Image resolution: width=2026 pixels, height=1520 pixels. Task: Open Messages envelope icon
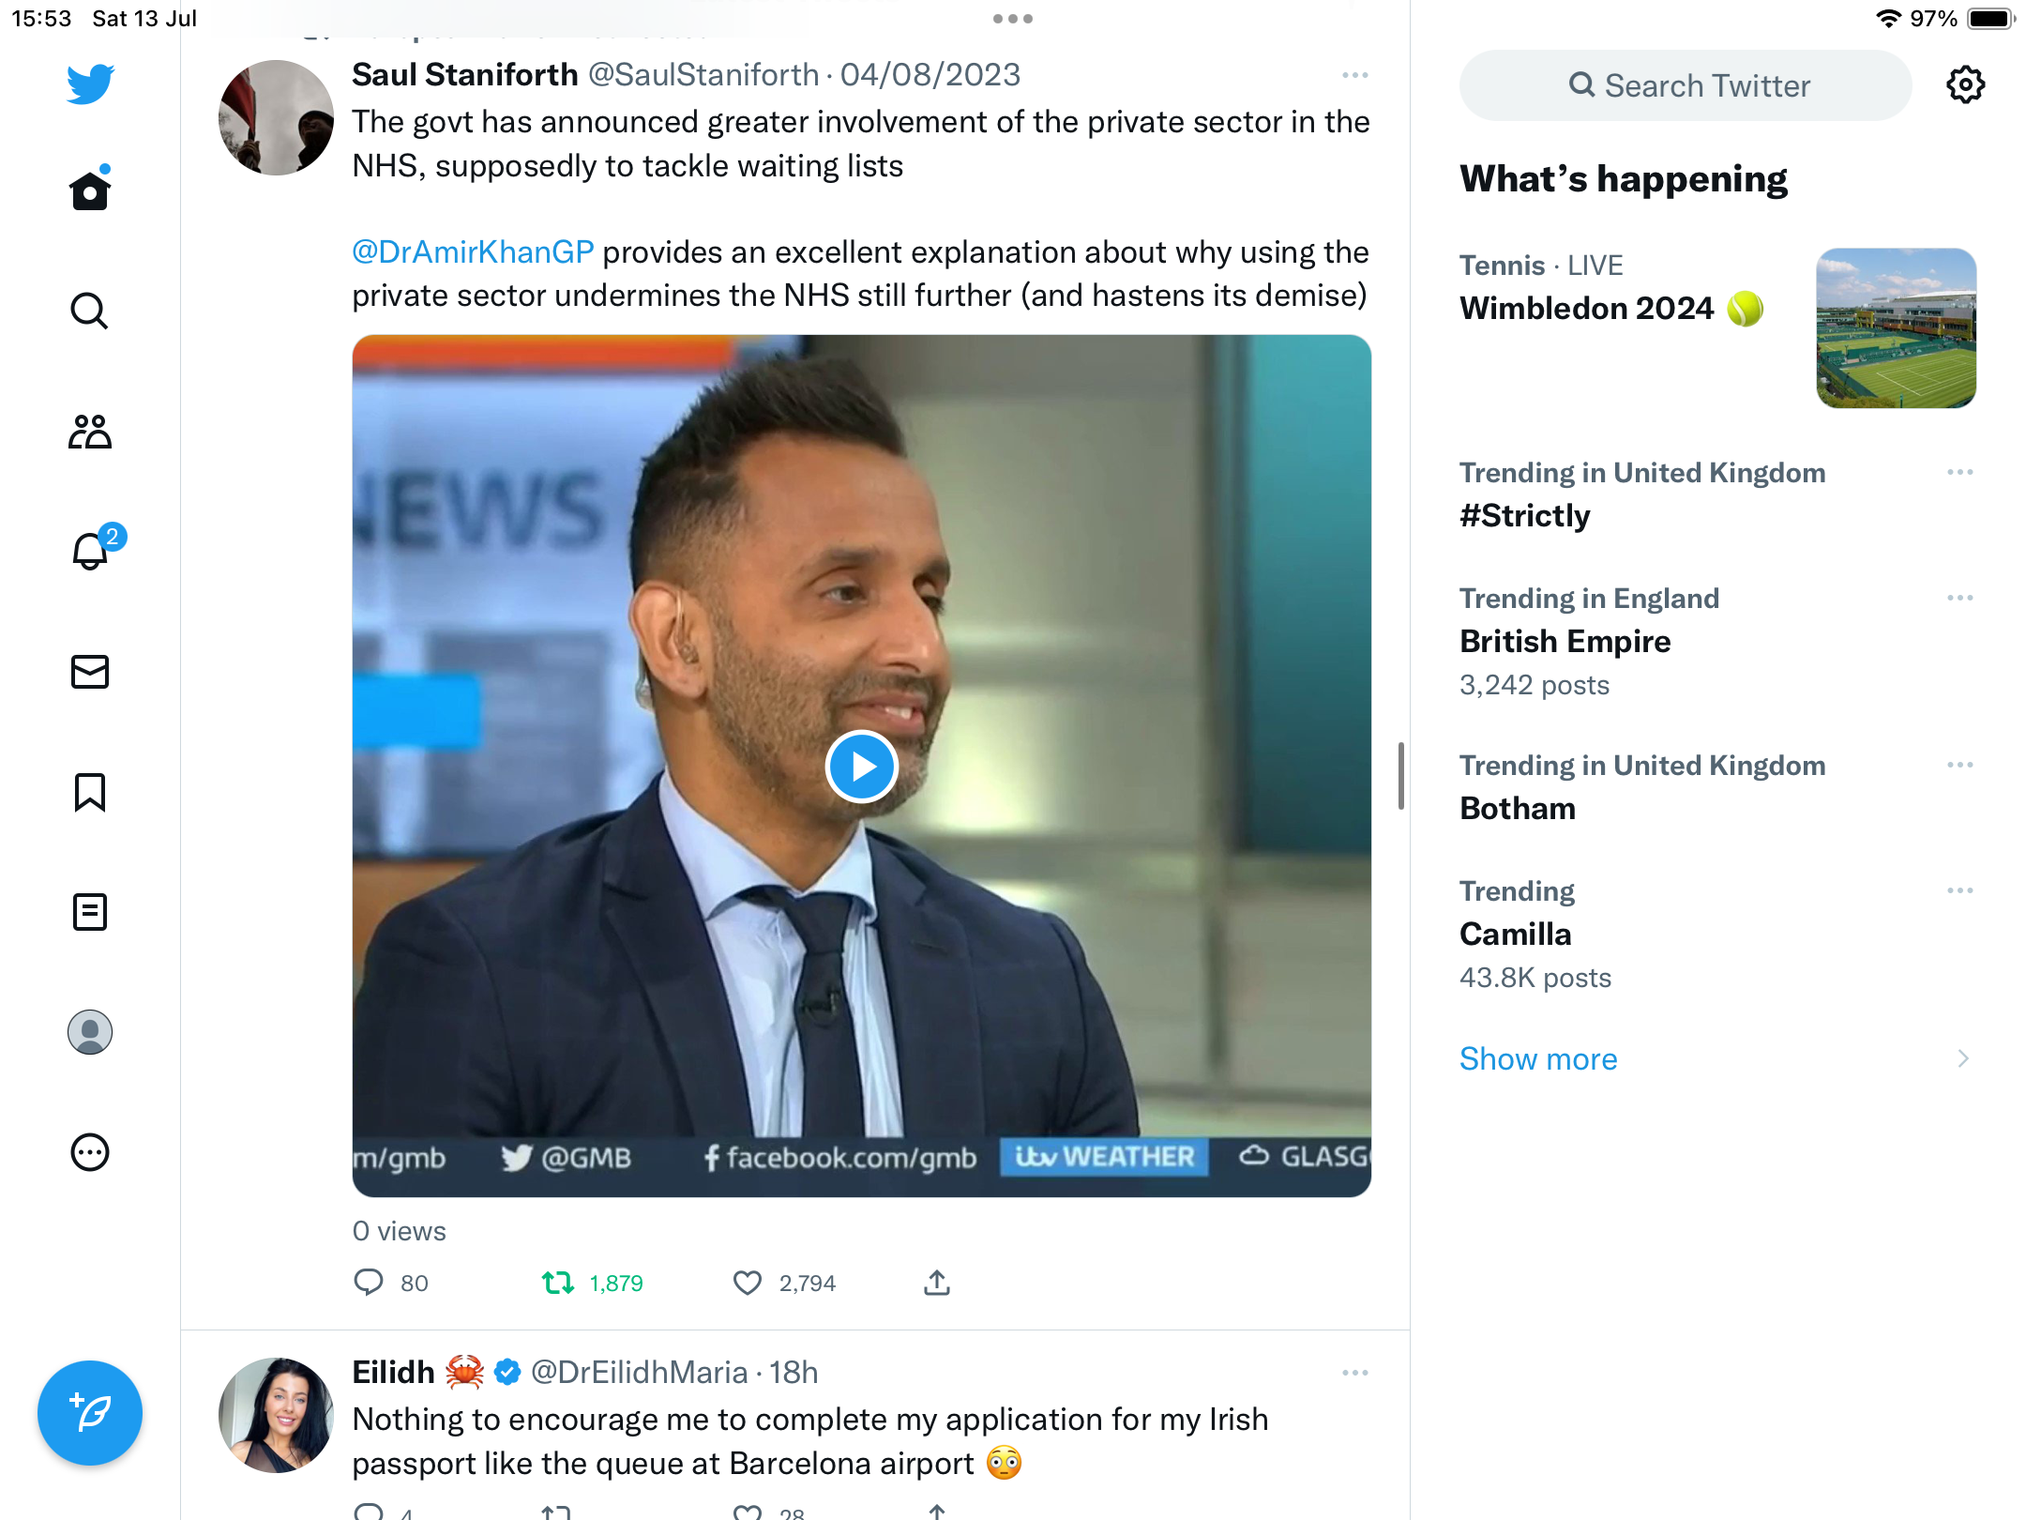pos(90,672)
